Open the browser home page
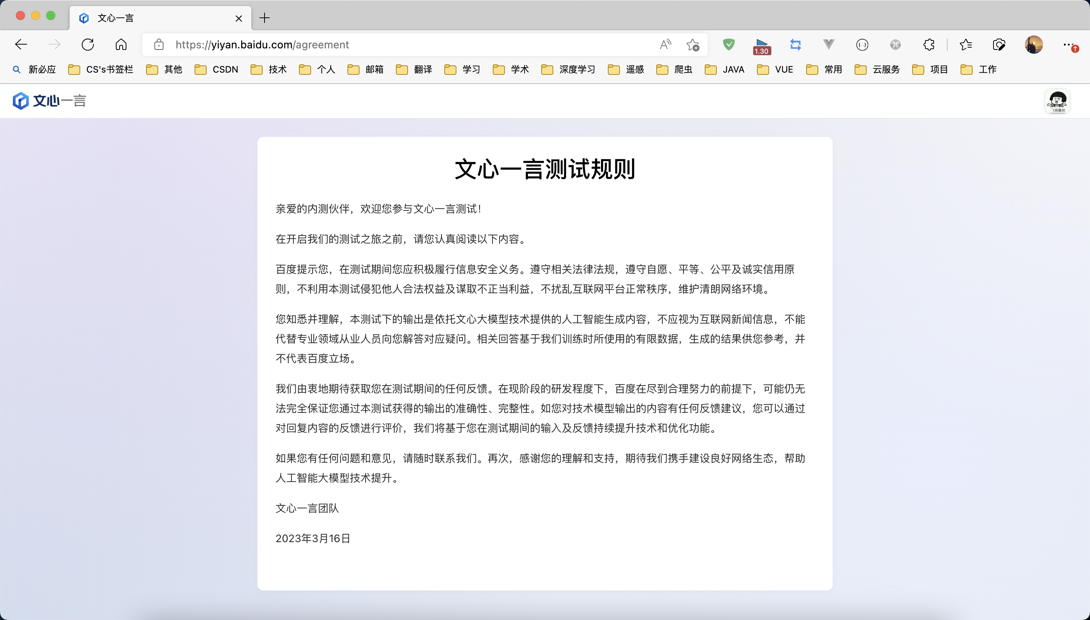Screen dimensions: 1090x620 point(121,44)
